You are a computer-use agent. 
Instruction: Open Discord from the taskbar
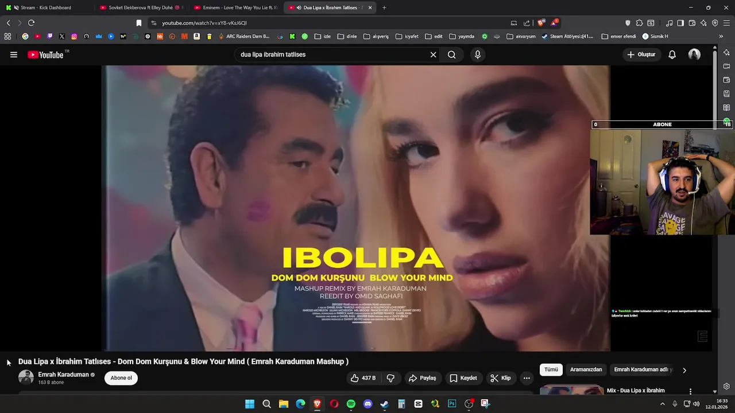pos(367,404)
